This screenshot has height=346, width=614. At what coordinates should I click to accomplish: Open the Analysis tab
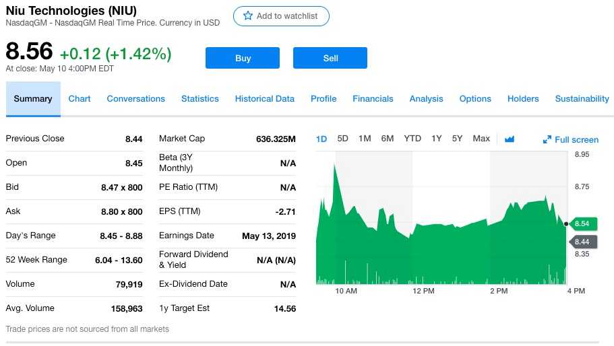[426, 99]
